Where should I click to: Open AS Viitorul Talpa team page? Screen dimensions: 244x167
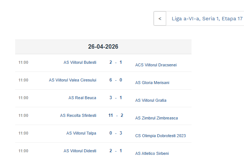(81, 133)
